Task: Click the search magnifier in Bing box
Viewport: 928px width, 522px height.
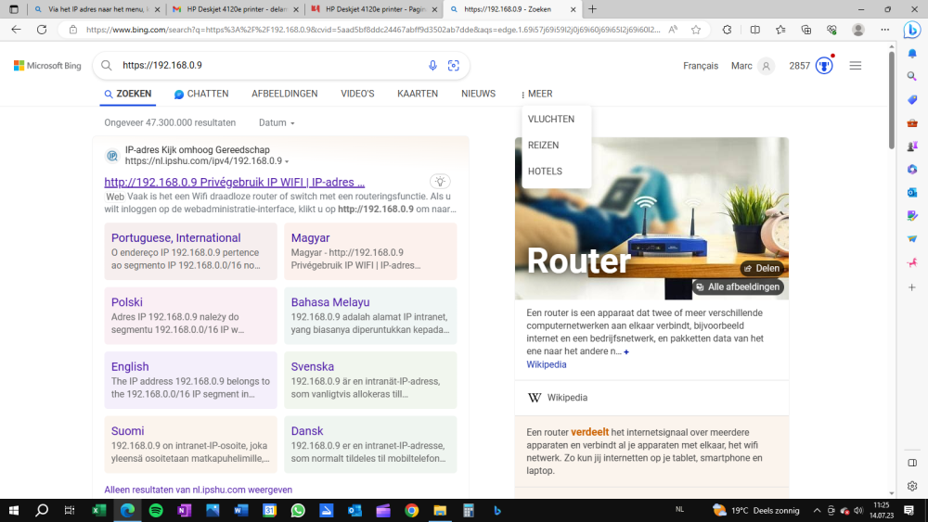Action: click(107, 66)
